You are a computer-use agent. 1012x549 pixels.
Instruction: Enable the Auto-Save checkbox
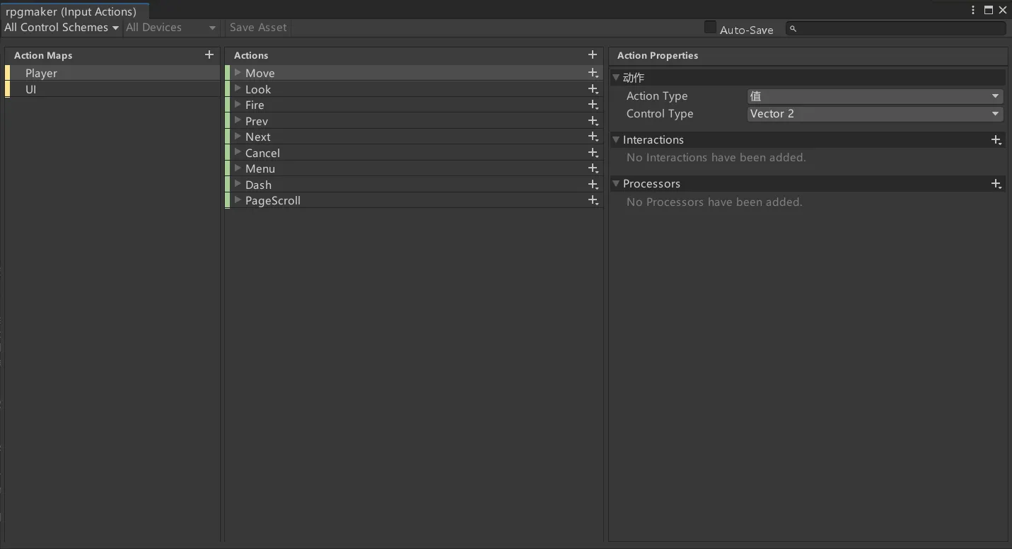coord(710,28)
